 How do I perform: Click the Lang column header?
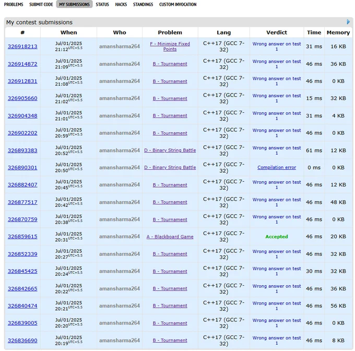(223, 32)
